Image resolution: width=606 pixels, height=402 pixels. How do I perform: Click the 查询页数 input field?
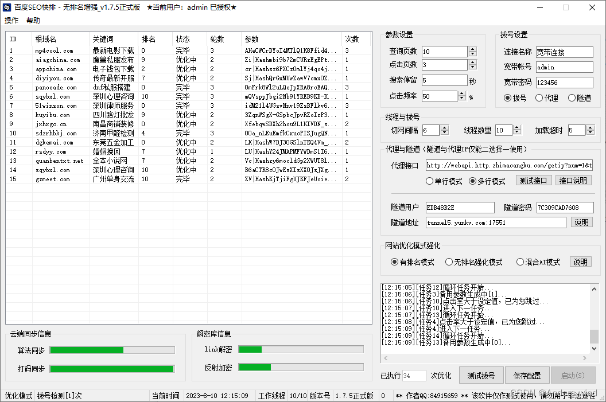[444, 52]
